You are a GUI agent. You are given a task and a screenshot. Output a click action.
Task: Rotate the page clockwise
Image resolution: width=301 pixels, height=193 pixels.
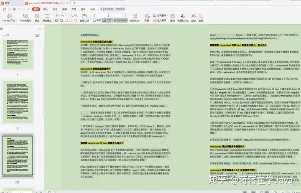76,20
